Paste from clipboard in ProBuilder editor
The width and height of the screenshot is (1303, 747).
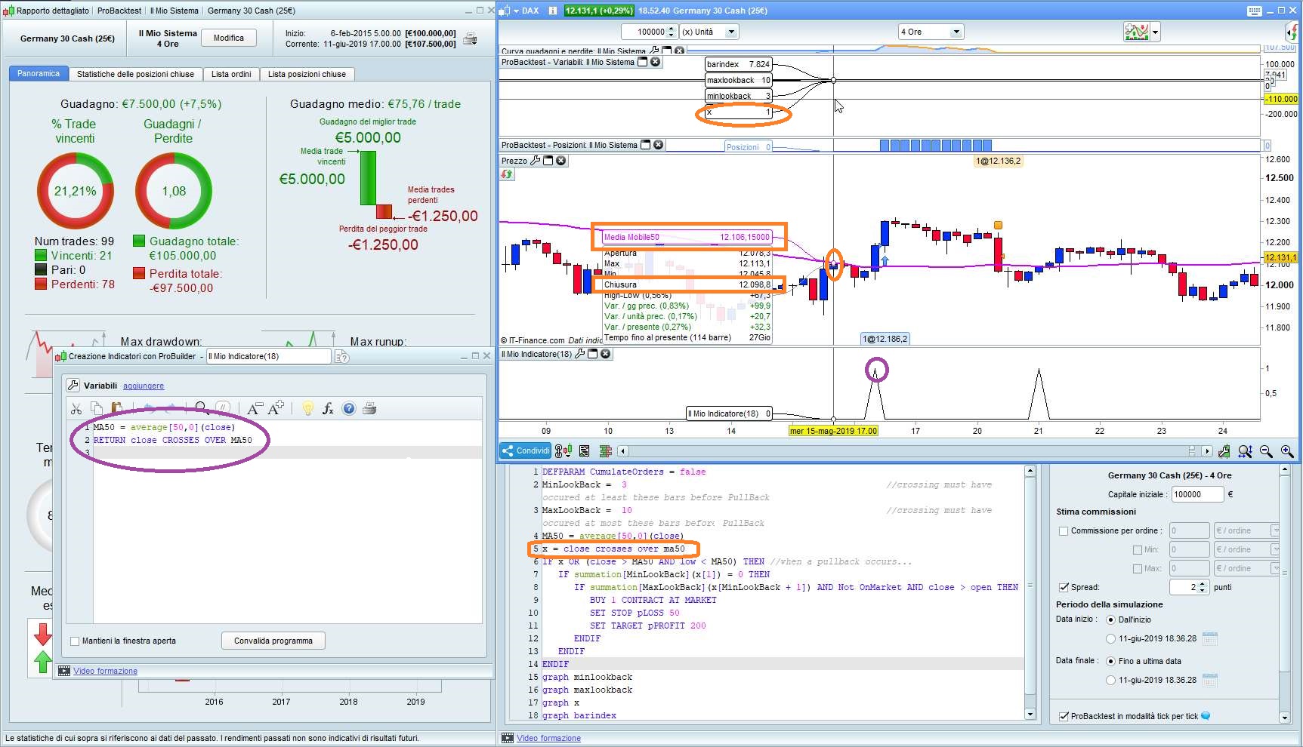(x=116, y=408)
